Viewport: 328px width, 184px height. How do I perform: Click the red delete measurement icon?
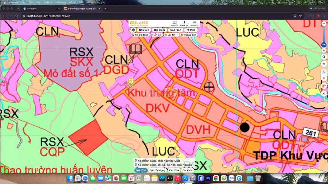coord(324,78)
